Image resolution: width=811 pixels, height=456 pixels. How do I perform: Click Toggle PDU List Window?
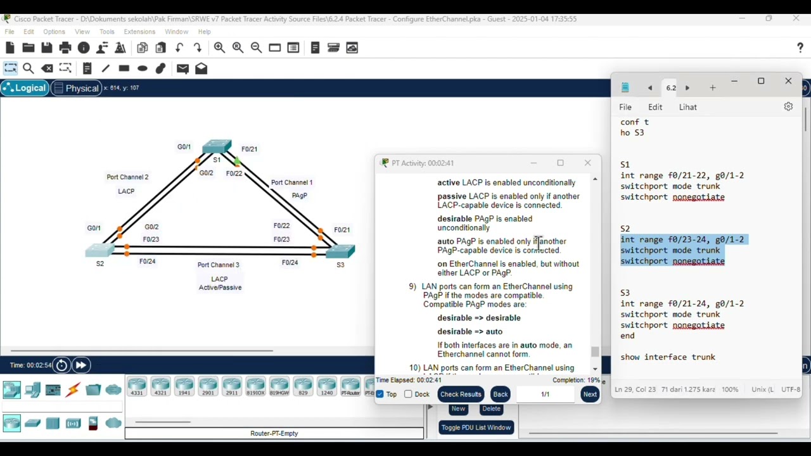click(476, 427)
